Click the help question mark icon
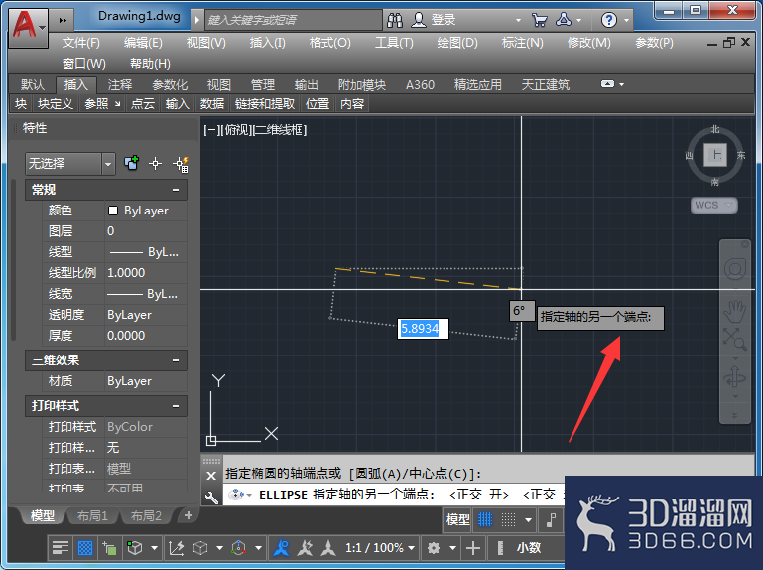Image resolution: width=763 pixels, height=570 pixels. (x=609, y=20)
